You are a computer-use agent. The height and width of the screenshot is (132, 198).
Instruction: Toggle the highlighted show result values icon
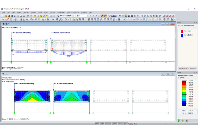point(106,16)
